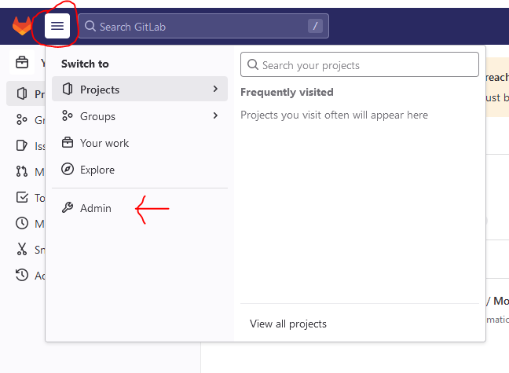Select the Groups icon in left sidebar
This screenshot has width=509, height=373.
tap(21, 120)
